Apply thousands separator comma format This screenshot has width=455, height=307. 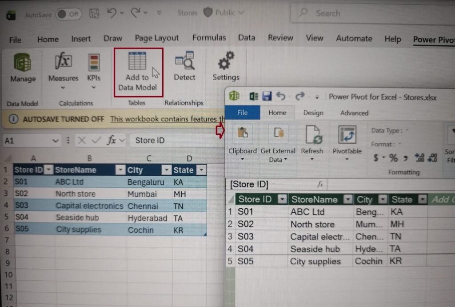[406, 158]
